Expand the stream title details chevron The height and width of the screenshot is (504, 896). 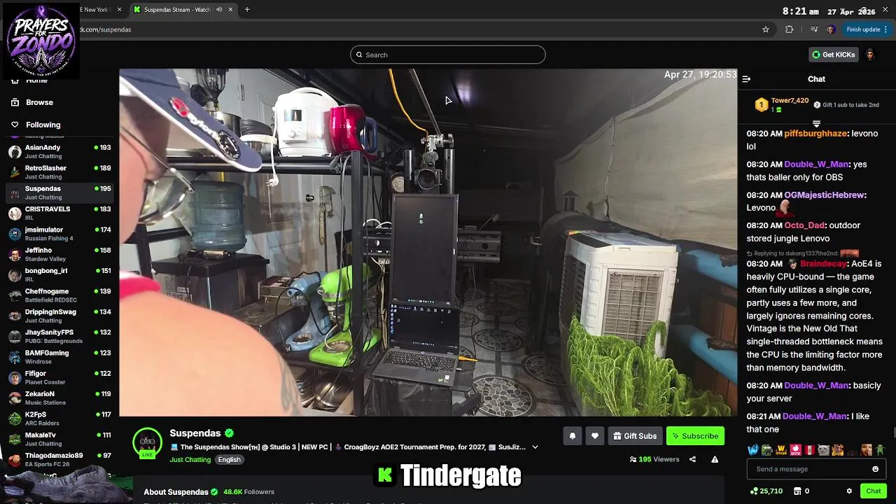tap(535, 447)
